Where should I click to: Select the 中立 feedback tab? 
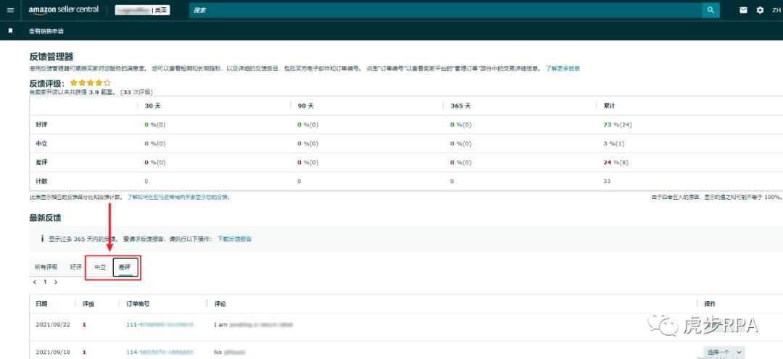tap(100, 267)
